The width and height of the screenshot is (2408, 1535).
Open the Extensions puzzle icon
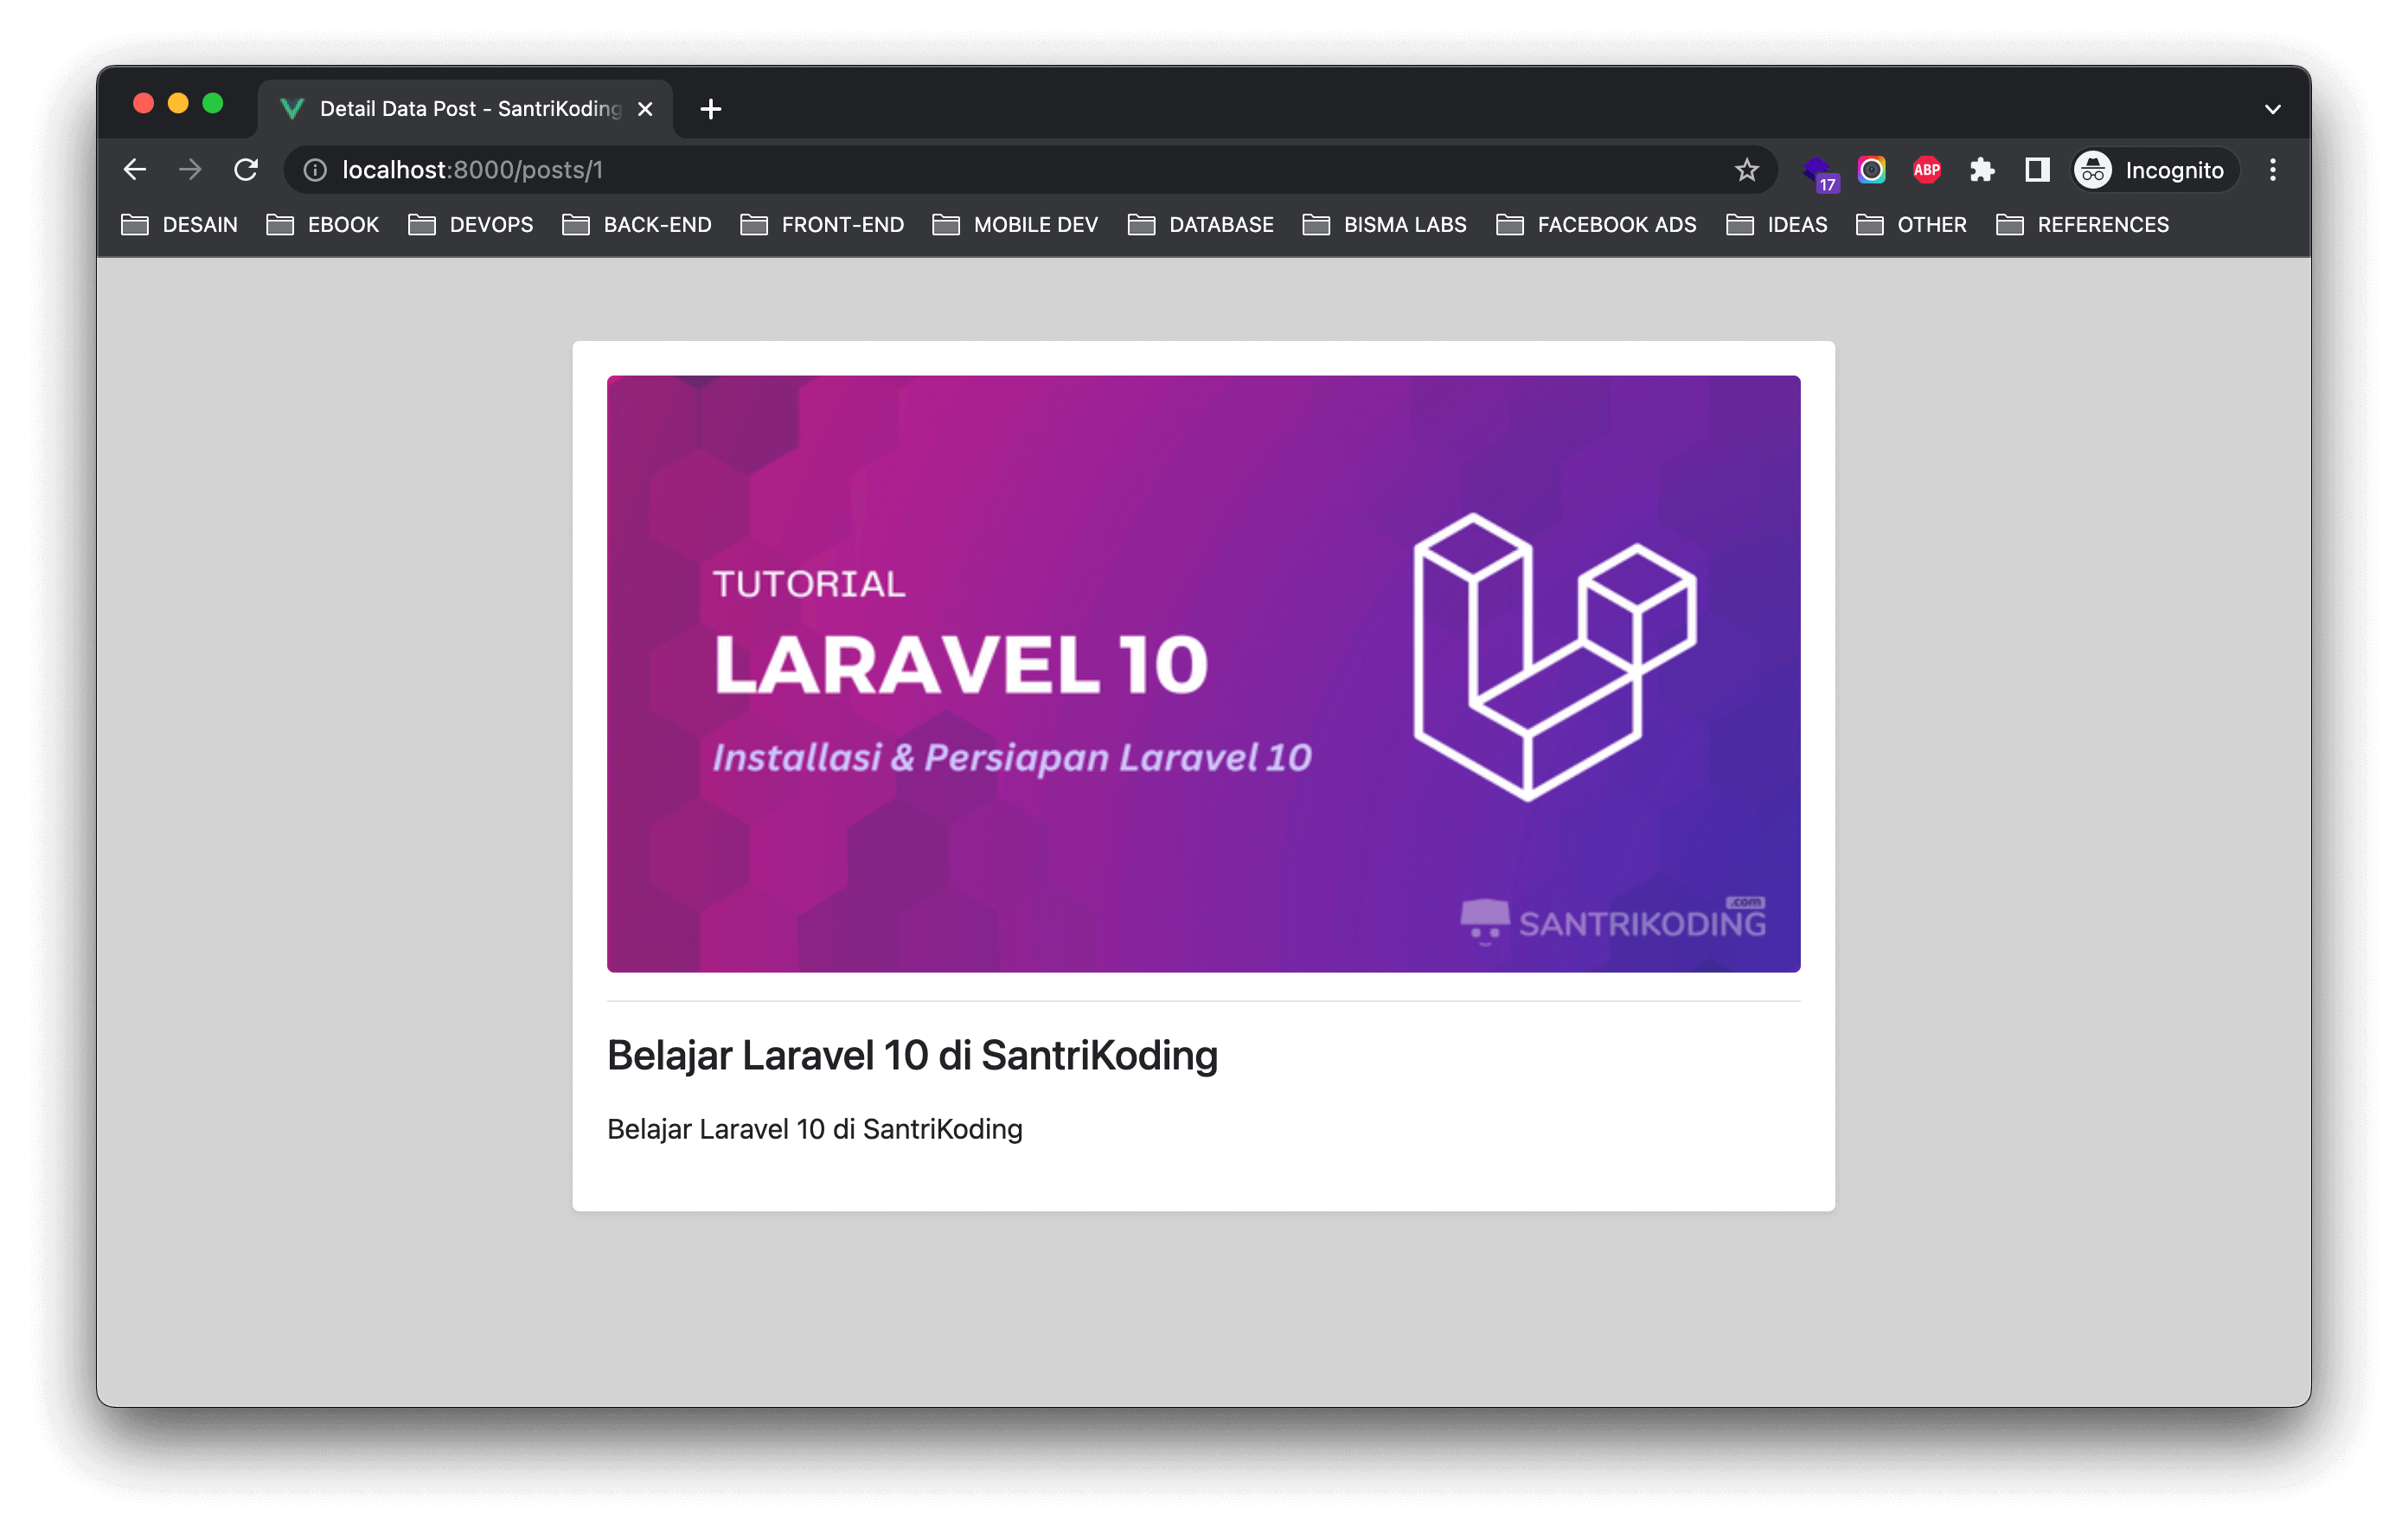point(1982,170)
